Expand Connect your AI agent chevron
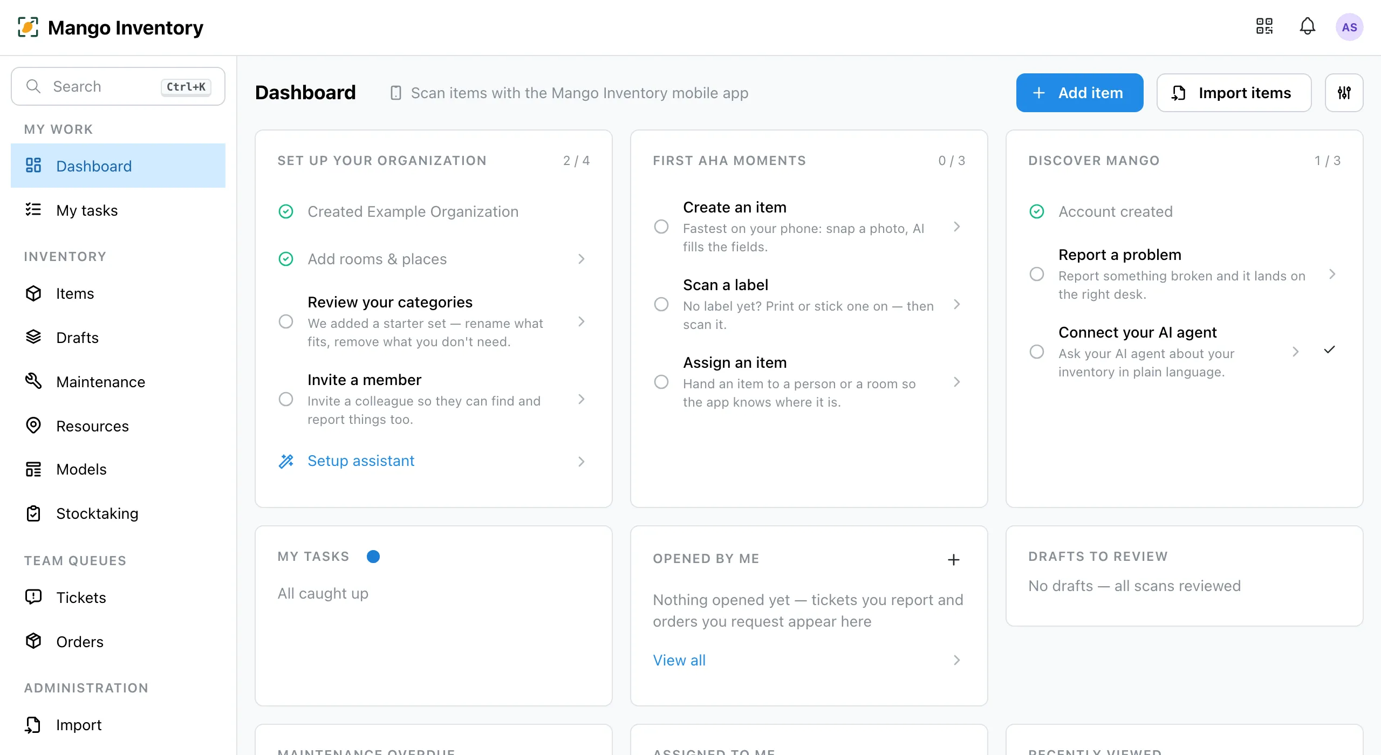 click(x=1295, y=352)
